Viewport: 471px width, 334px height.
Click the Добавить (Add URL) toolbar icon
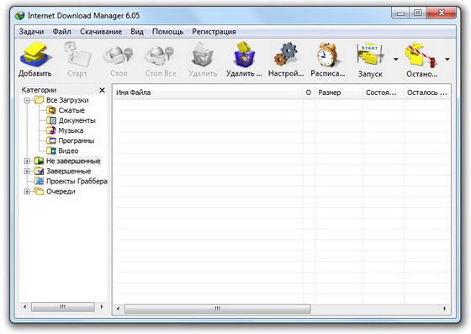click(x=35, y=55)
